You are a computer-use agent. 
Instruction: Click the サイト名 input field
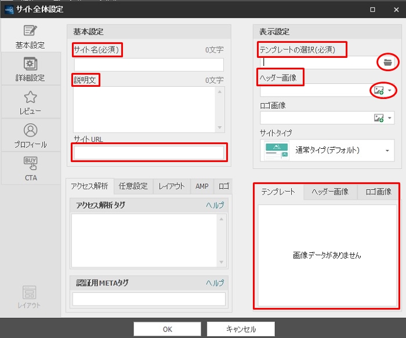[149, 65]
